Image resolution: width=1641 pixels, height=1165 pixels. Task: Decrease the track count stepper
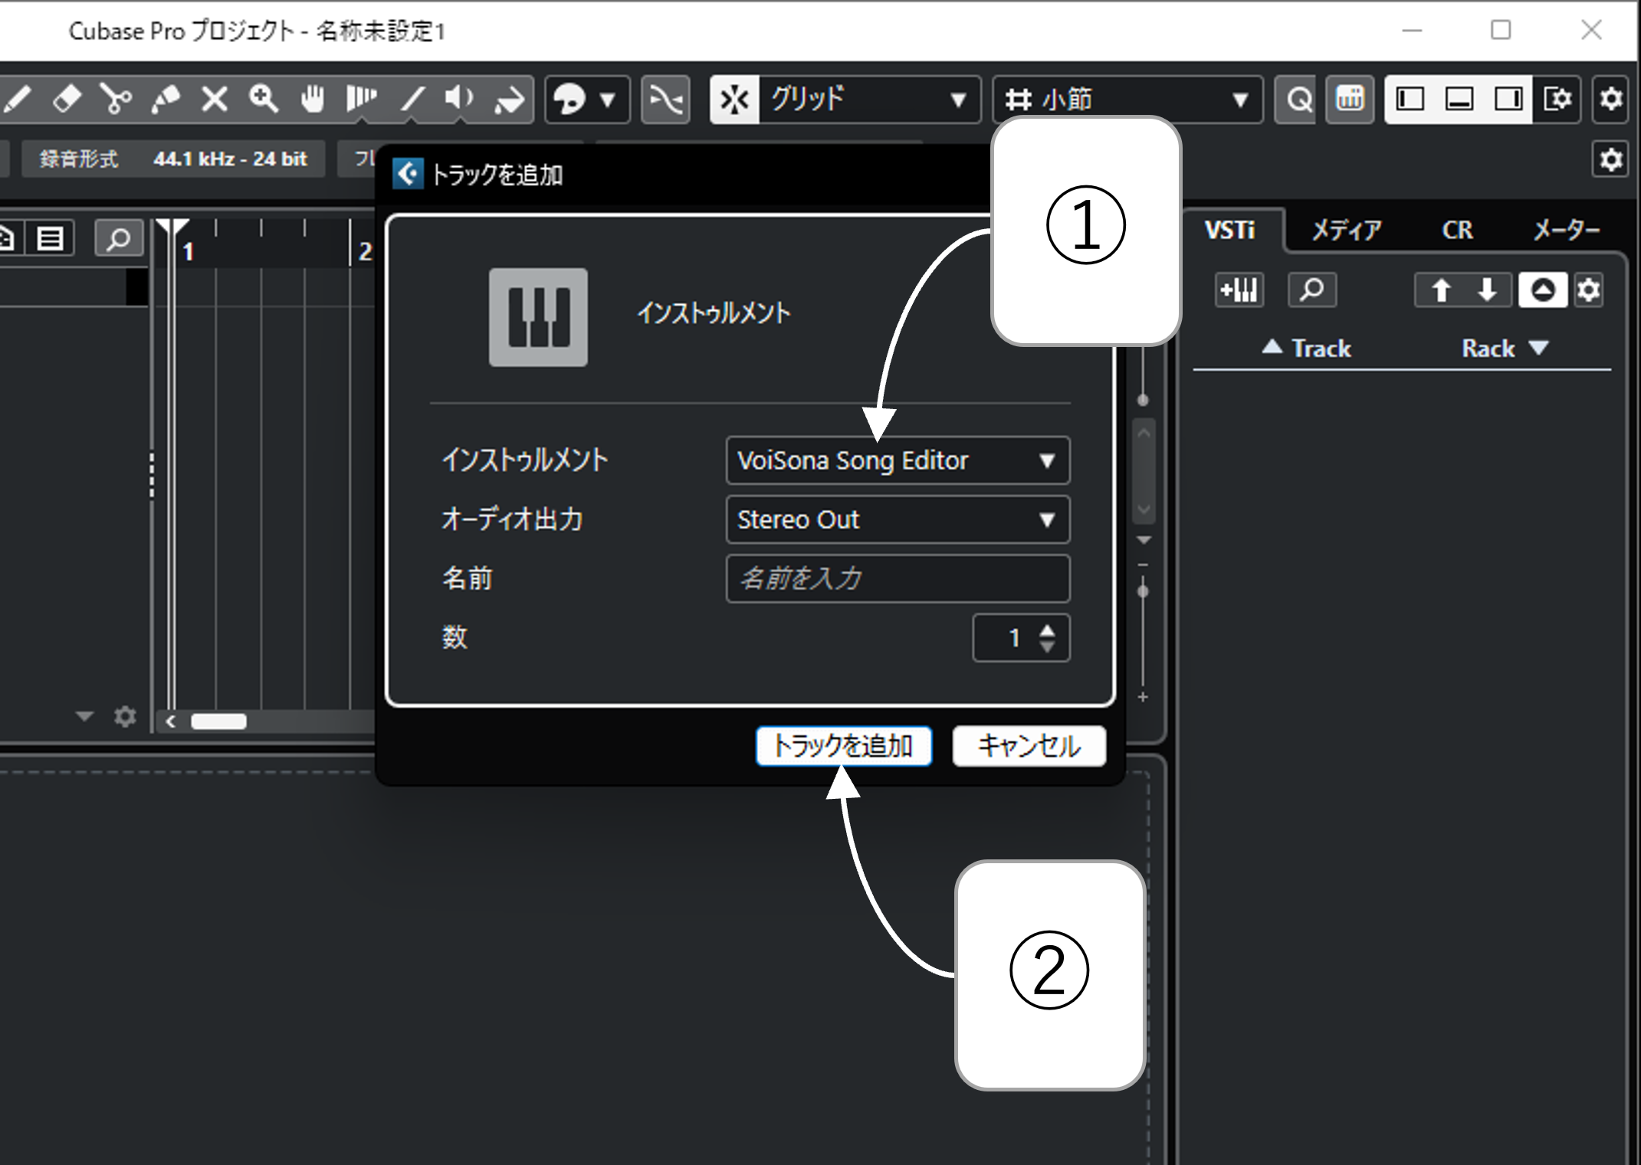[x=1047, y=647]
